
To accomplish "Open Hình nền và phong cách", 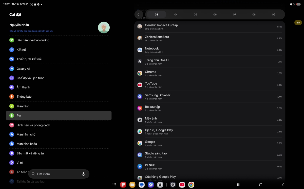I will click(59, 125).
